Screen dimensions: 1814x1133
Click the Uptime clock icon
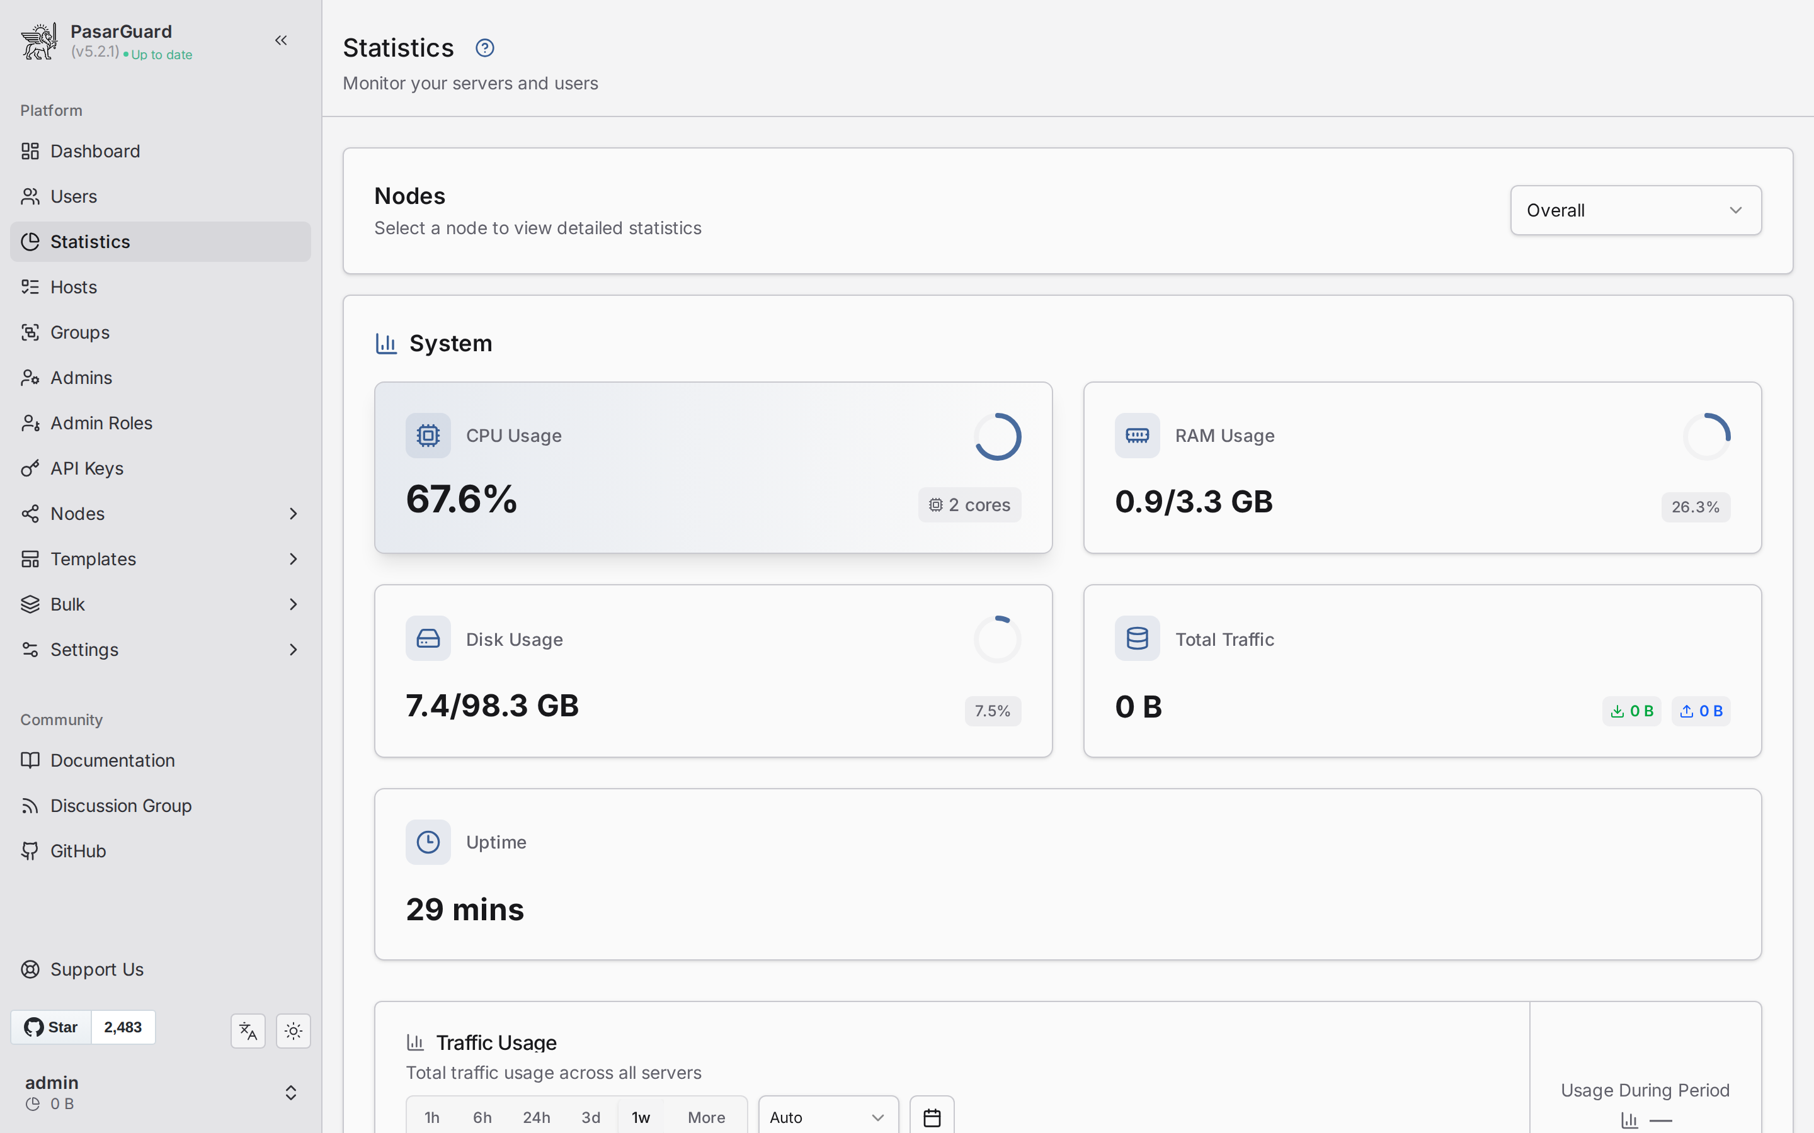coord(428,842)
